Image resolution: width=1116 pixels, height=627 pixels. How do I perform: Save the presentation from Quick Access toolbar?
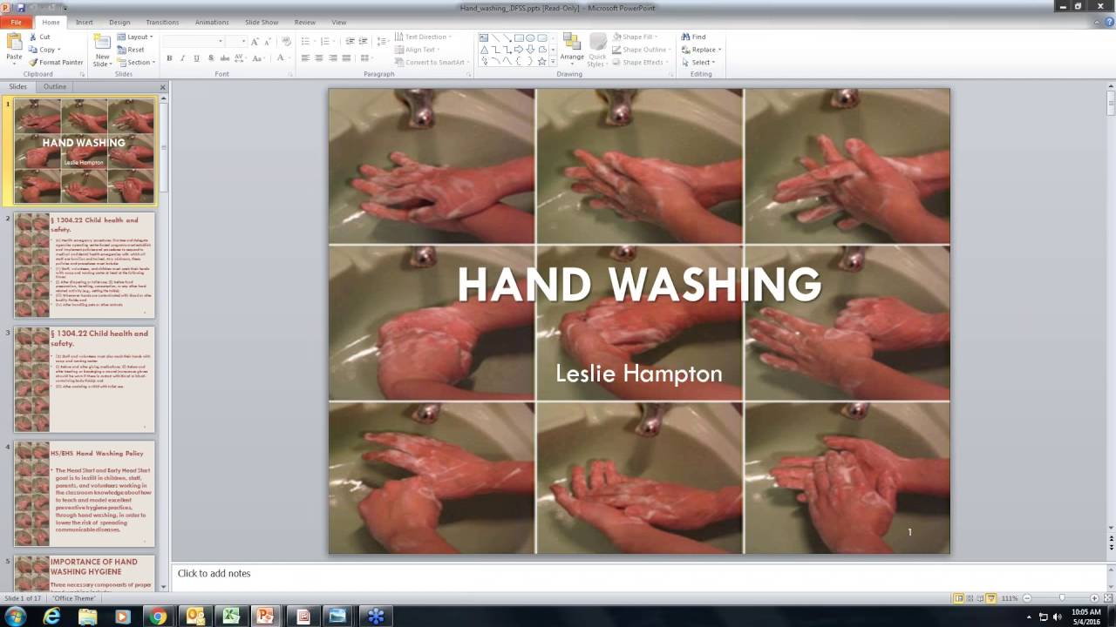click(x=20, y=7)
